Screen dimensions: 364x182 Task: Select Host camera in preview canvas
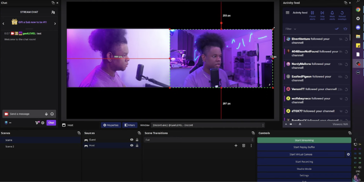tap(221, 59)
